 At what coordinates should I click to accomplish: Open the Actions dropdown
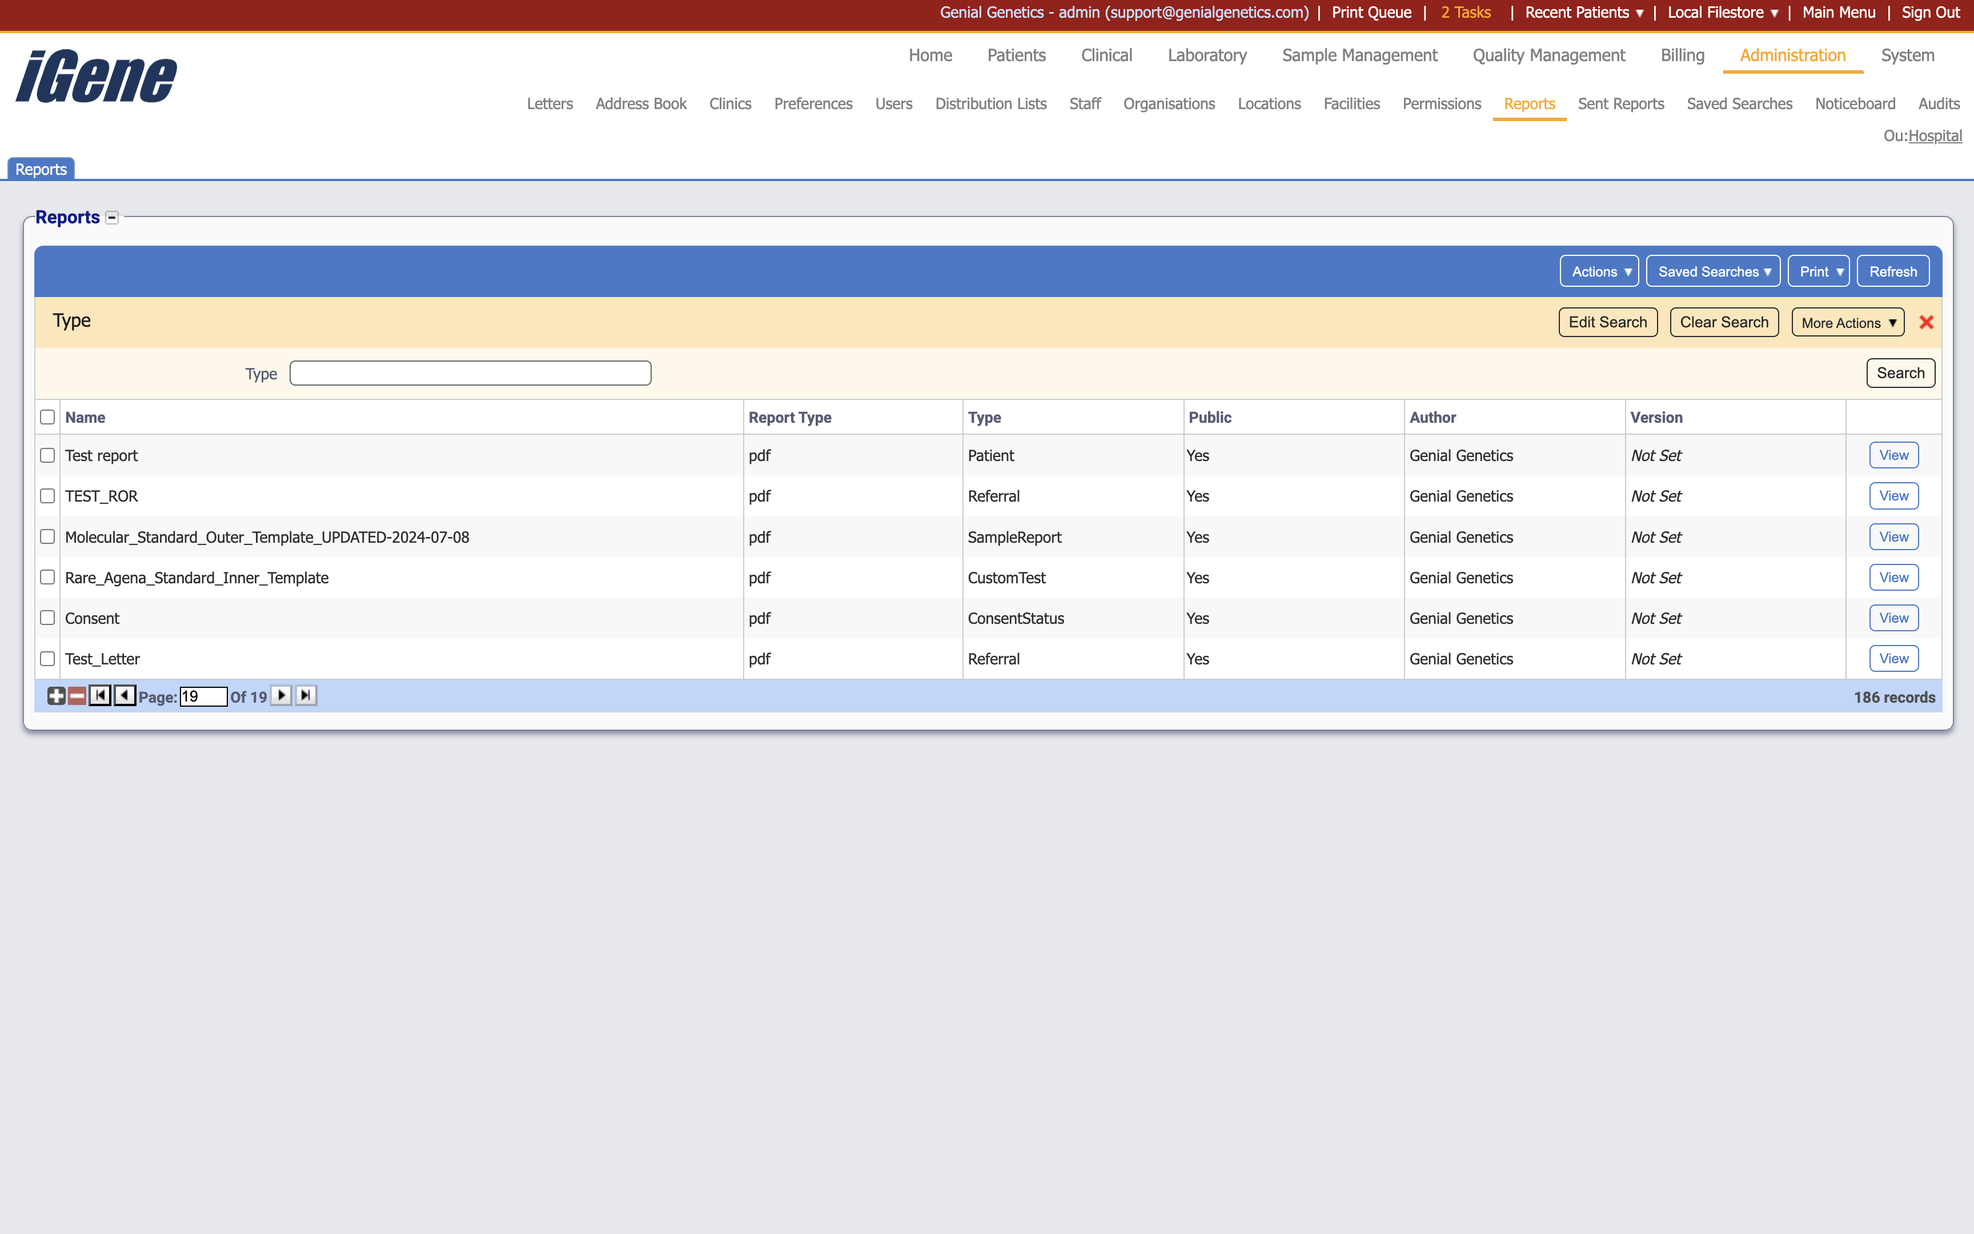coord(1598,271)
